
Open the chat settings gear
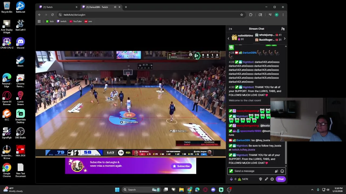272,179
